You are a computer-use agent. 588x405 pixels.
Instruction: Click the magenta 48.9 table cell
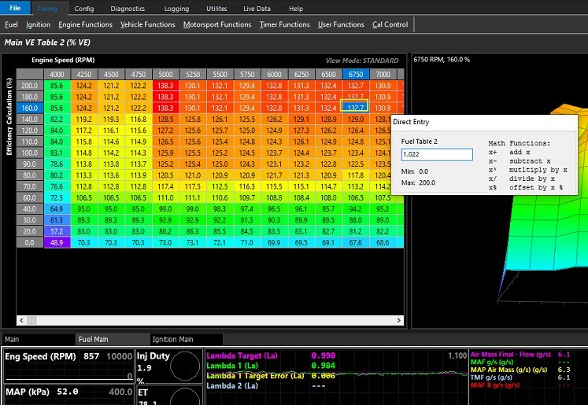tap(57, 243)
